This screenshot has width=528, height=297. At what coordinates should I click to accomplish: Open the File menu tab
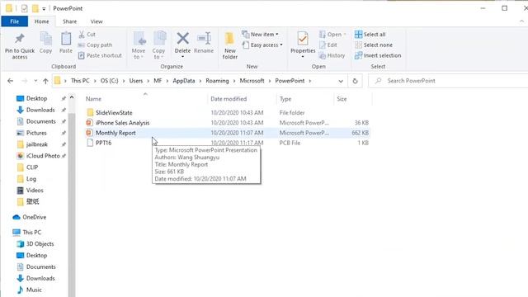15,21
